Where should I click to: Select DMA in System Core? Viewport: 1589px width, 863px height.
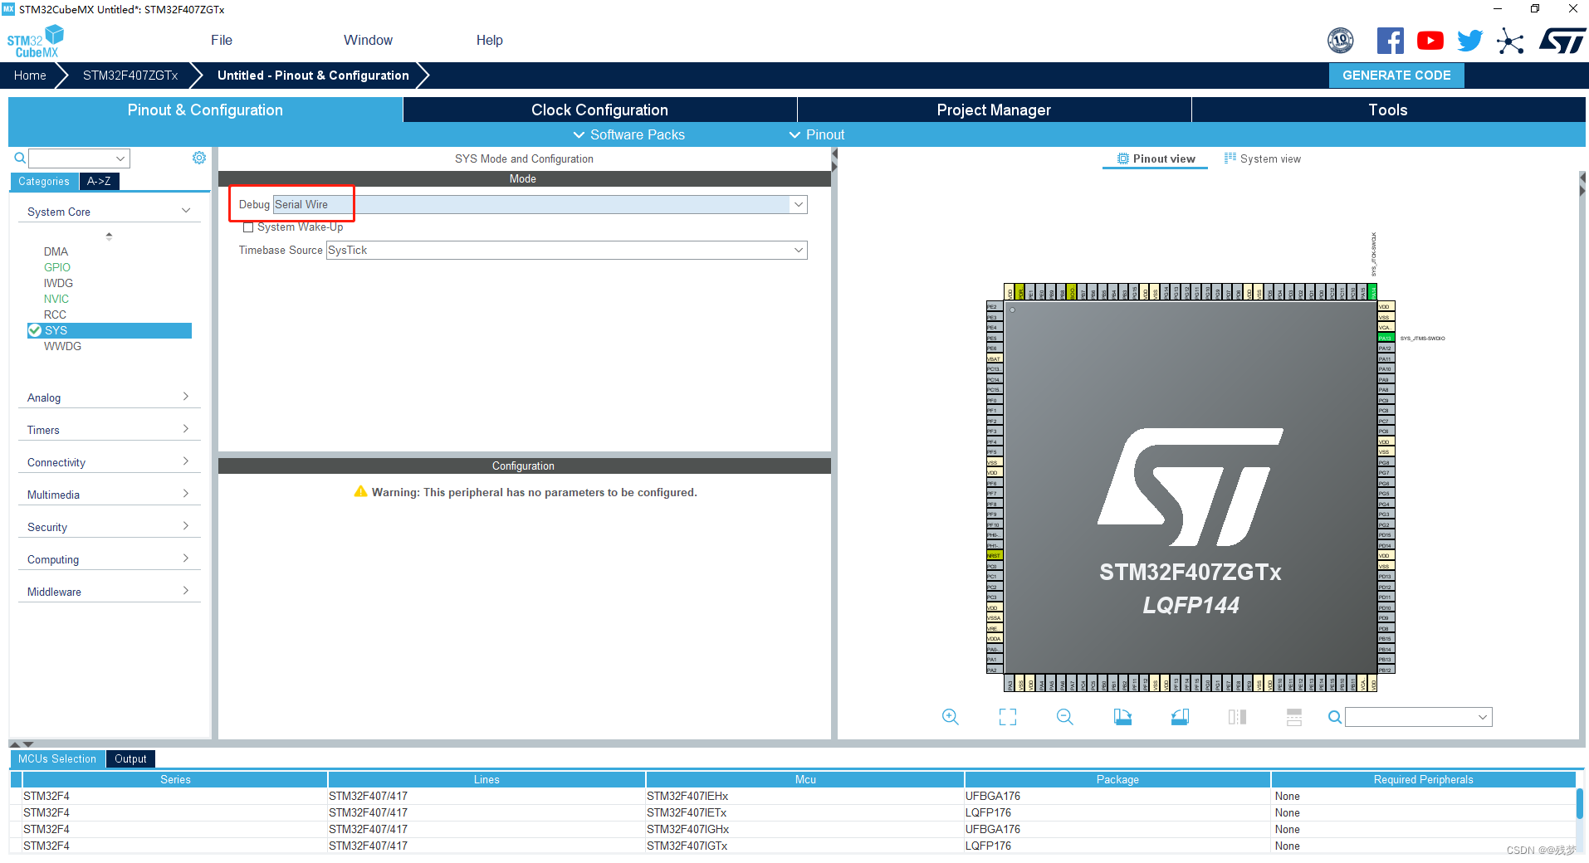(56, 251)
